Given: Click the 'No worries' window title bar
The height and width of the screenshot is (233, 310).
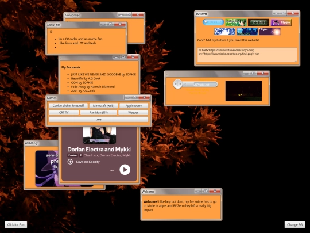Looking at the screenshot, I should point(91,15).
